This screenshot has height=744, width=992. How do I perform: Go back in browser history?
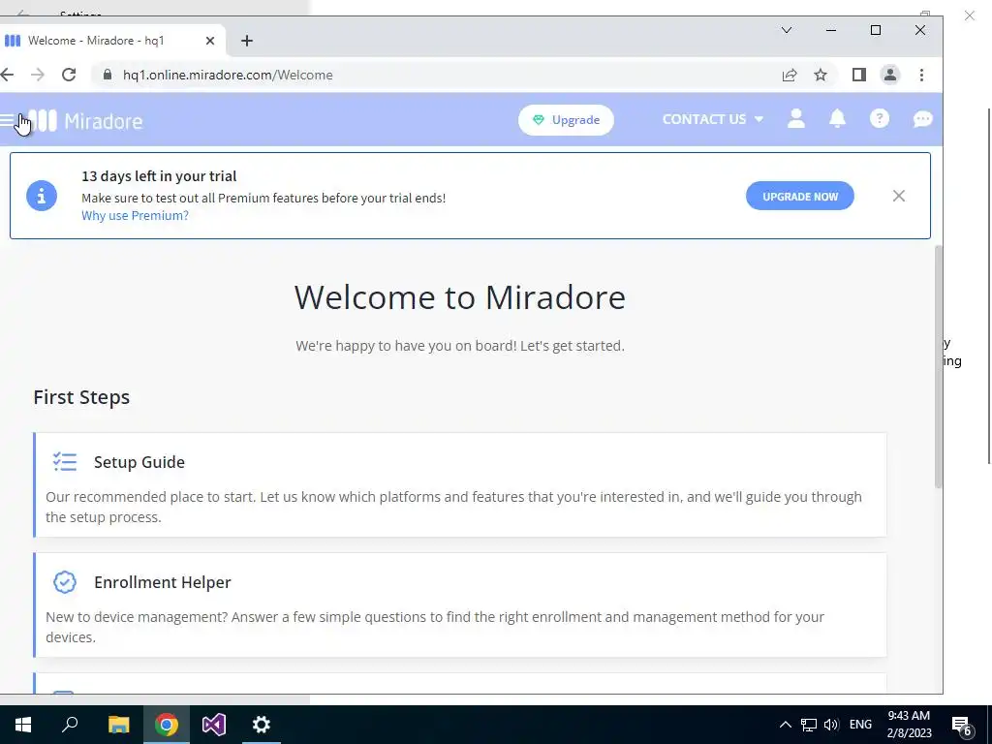click(7, 75)
